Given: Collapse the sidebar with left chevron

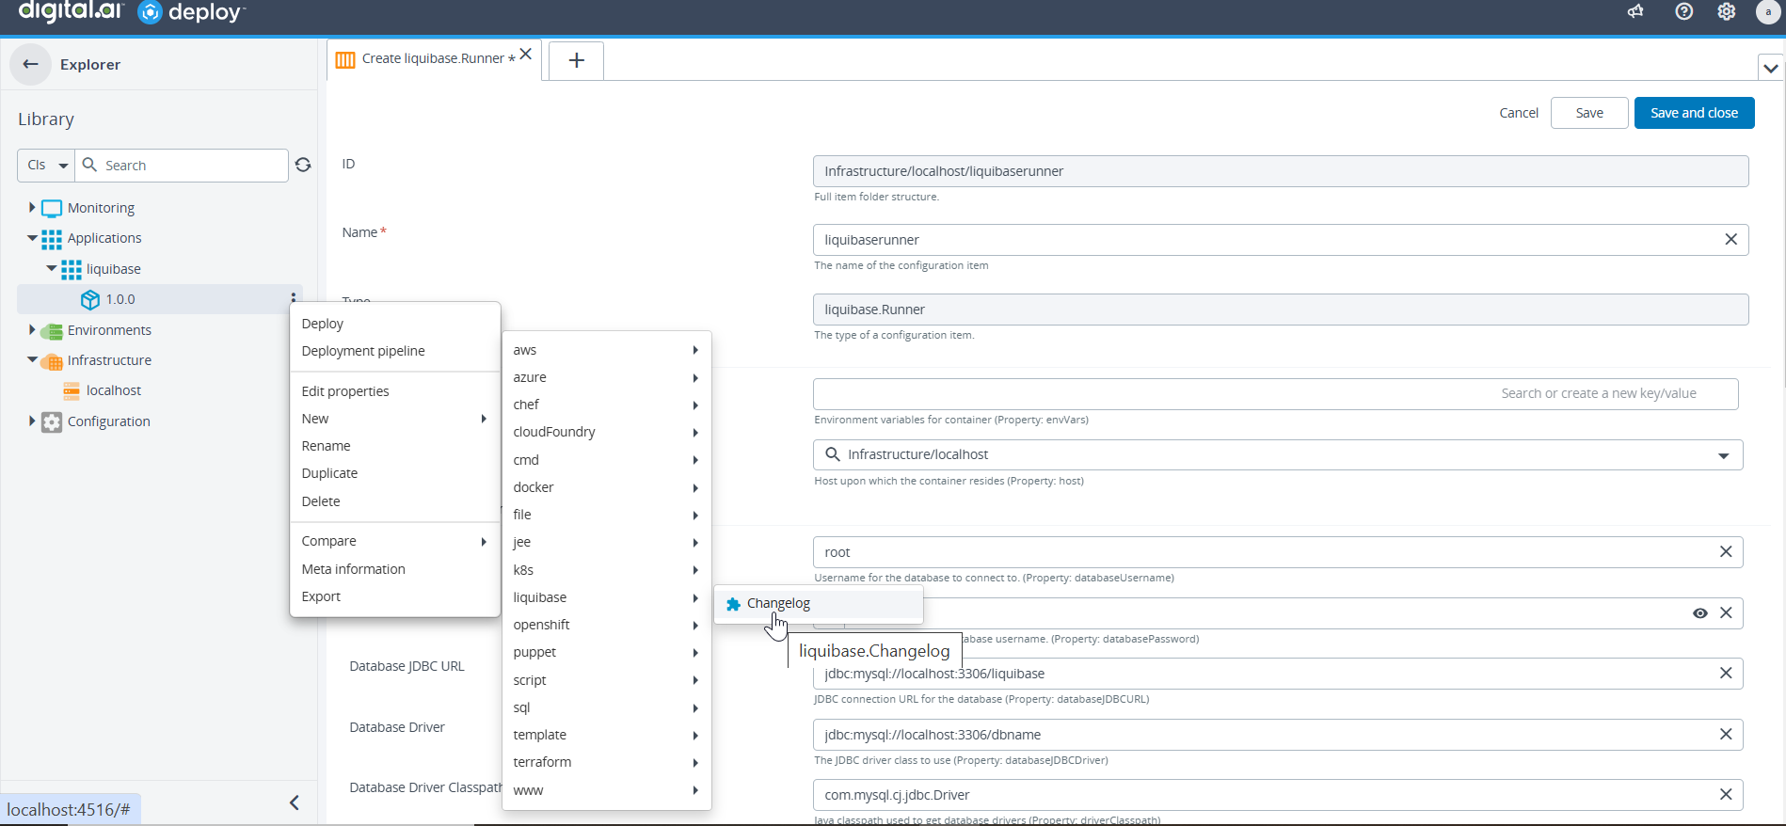Looking at the screenshot, I should [x=295, y=802].
